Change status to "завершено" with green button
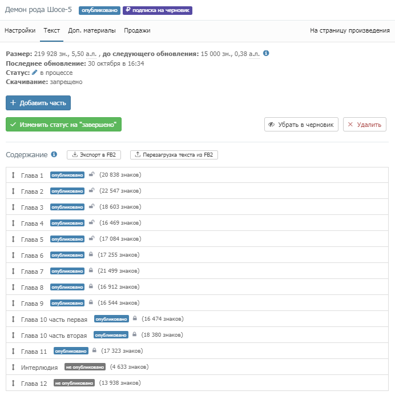This screenshot has width=395, height=399. click(x=63, y=125)
